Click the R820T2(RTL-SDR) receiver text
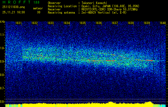 [110, 9]
